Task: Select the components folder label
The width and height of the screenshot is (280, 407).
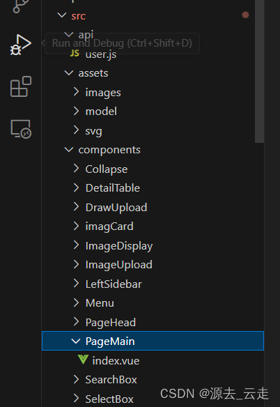Action: click(x=109, y=150)
